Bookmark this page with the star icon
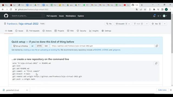This screenshot has width=173, height=97. 145,9
